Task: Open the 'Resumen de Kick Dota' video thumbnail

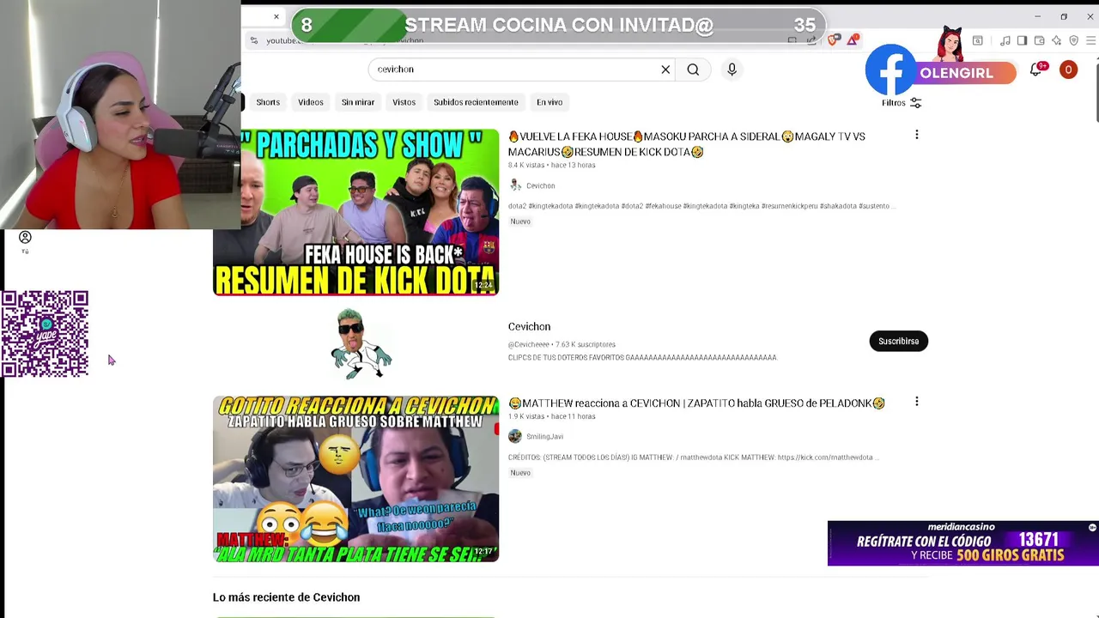Action: pos(355,213)
